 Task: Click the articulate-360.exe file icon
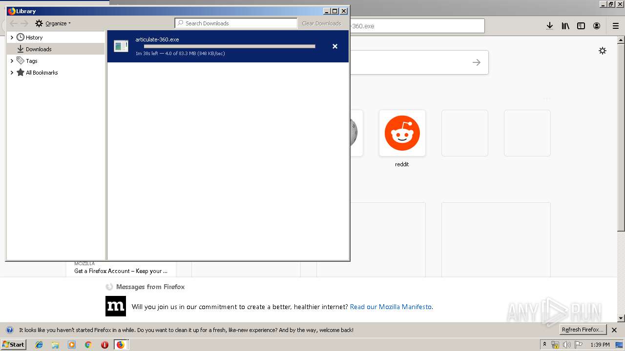(x=121, y=46)
